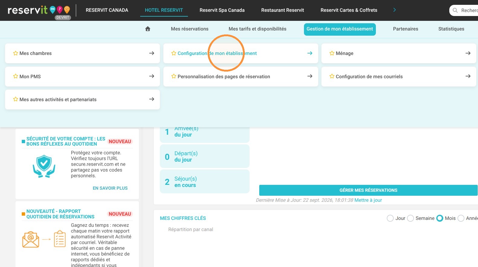Viewport: 478px width, 267px height.
Task: Favorite the Ménage star icon
Action: [332, 53]
